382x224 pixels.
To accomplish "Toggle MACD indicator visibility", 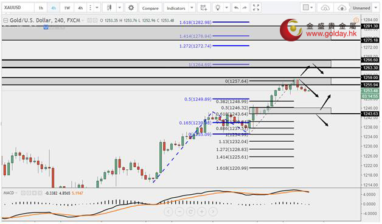I will click(23, 193).
